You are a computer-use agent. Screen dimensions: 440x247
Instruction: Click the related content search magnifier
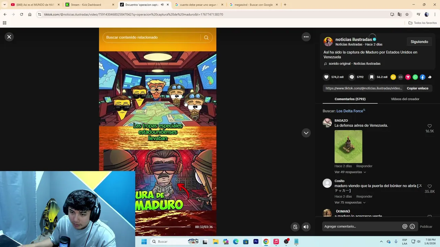[206, 37]
